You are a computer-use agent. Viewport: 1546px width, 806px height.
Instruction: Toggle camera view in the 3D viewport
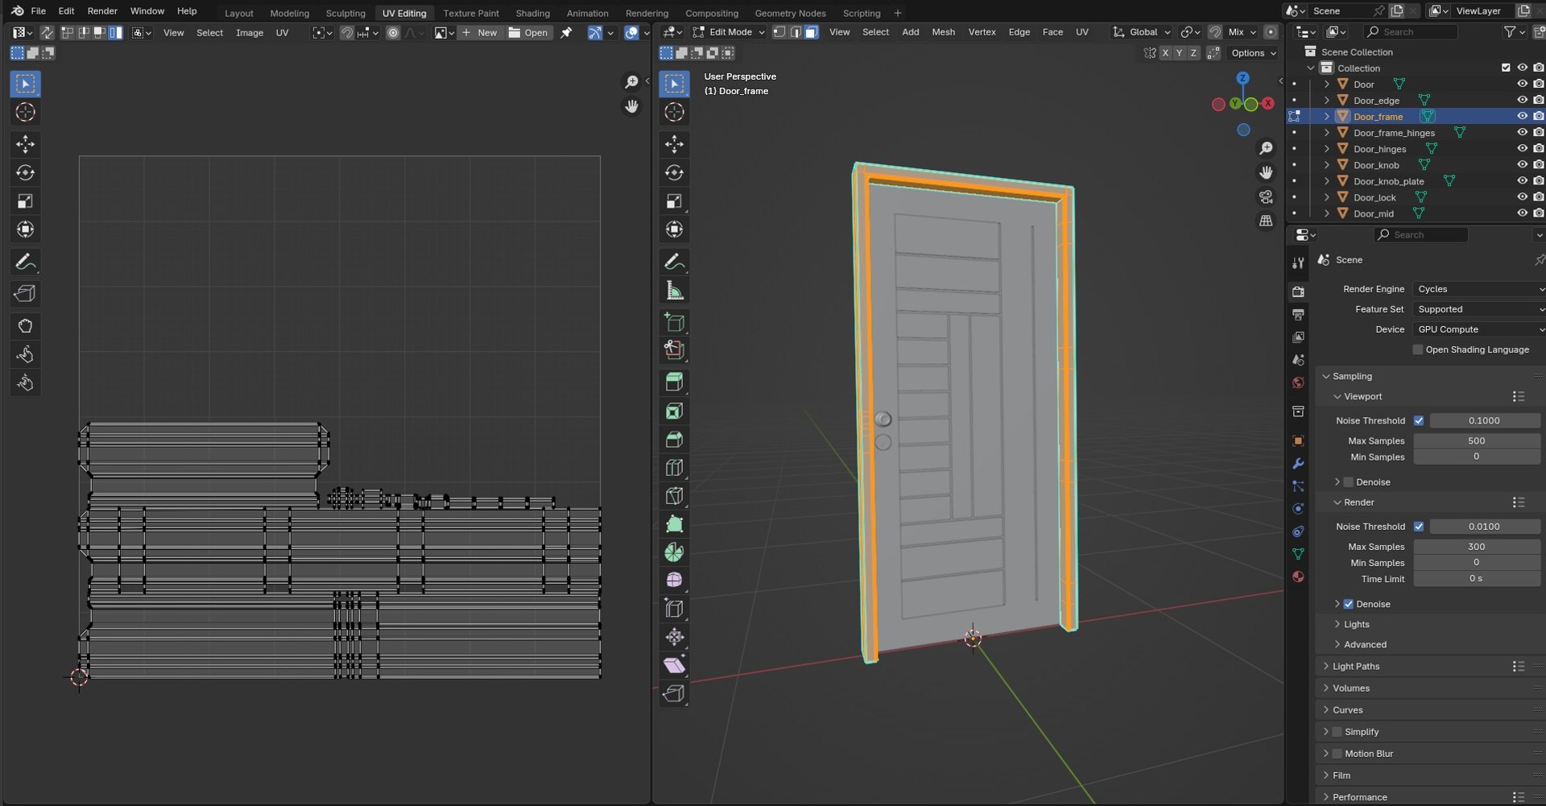click(x=1266, y=197)
